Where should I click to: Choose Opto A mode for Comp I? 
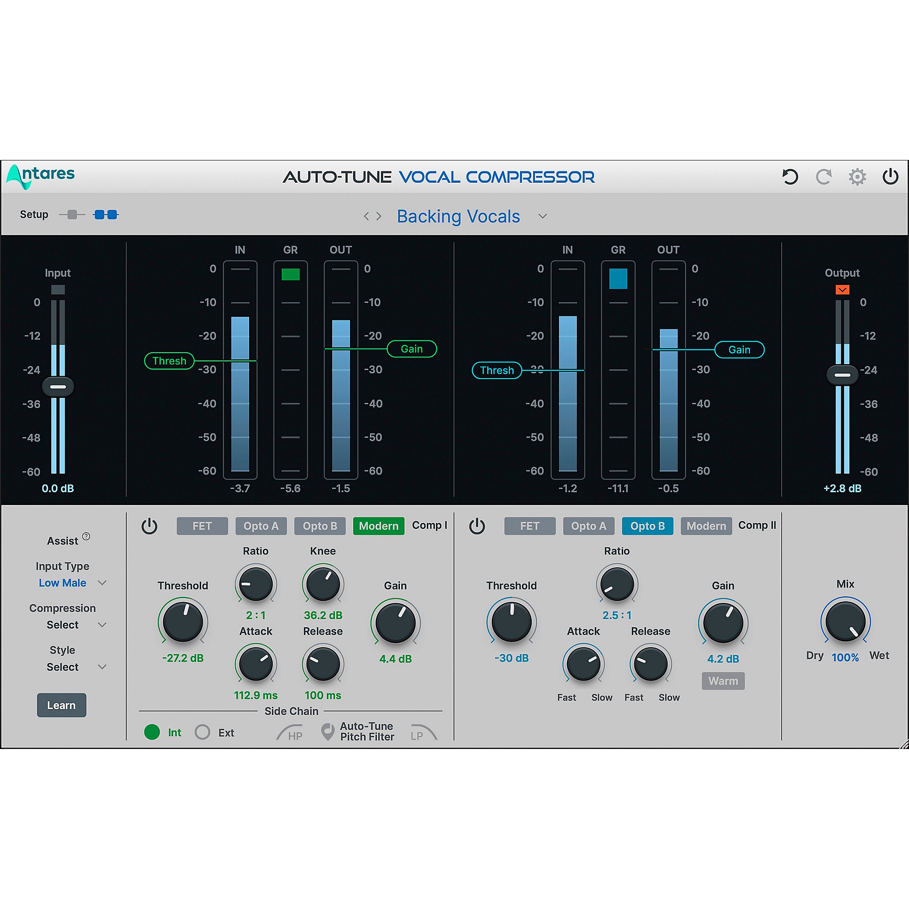tap(261, 526)
